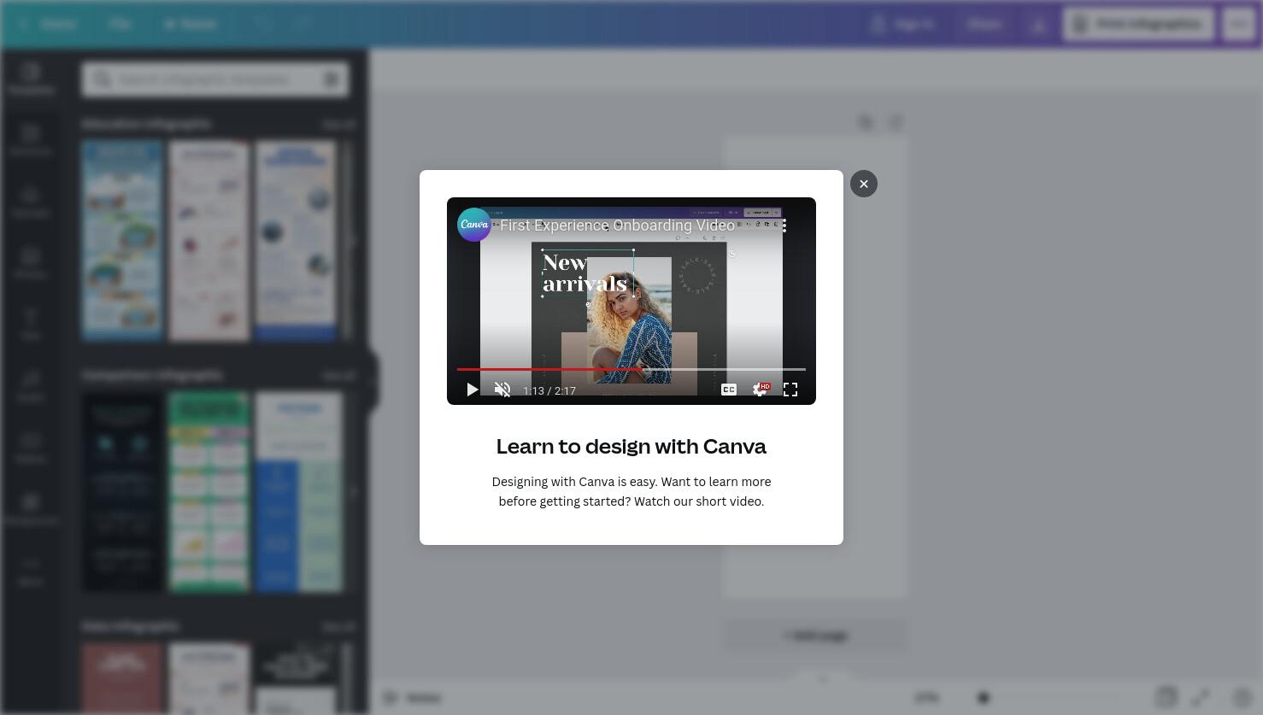Click the duplicate page icon above the canvas
Image resolution: width=1263 pixels, height=715 pixels.
point(866,122)
